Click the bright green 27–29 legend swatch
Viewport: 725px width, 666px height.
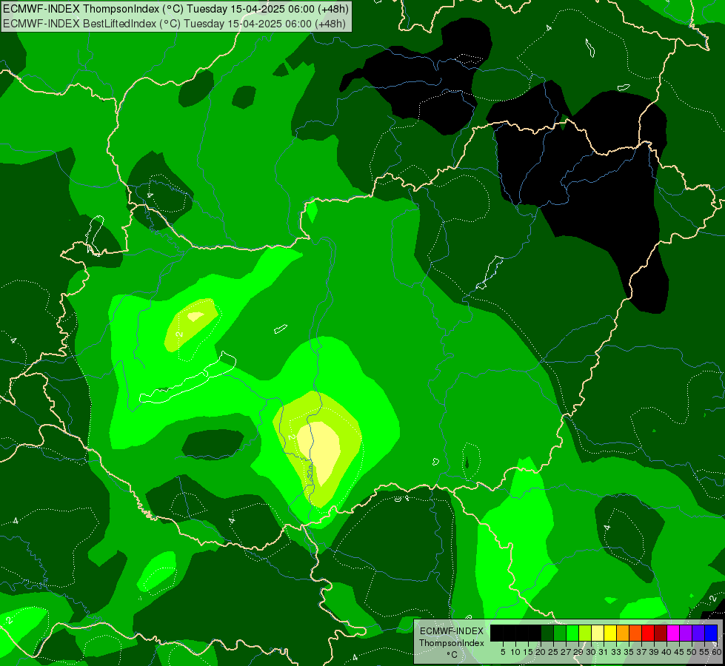(x=572, y=633)
